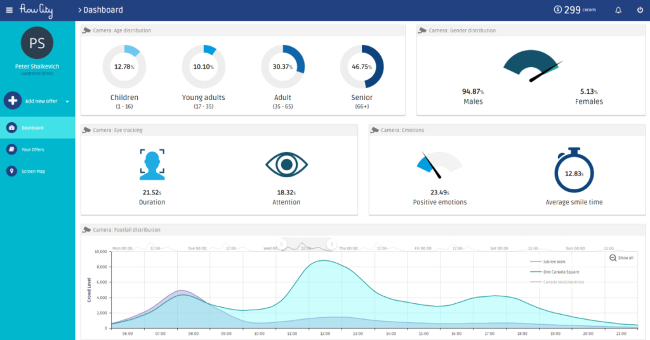Click camera icon of Gender distribution panel
Image resolution: width=650 pixels, height=340 pixels.
(422, 30)
